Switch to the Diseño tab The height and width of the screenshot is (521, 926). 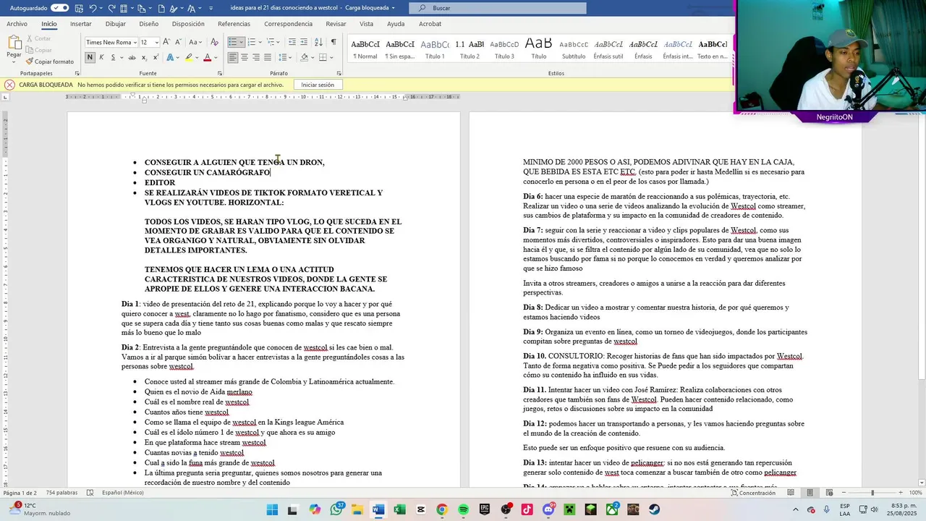[149, 24]
